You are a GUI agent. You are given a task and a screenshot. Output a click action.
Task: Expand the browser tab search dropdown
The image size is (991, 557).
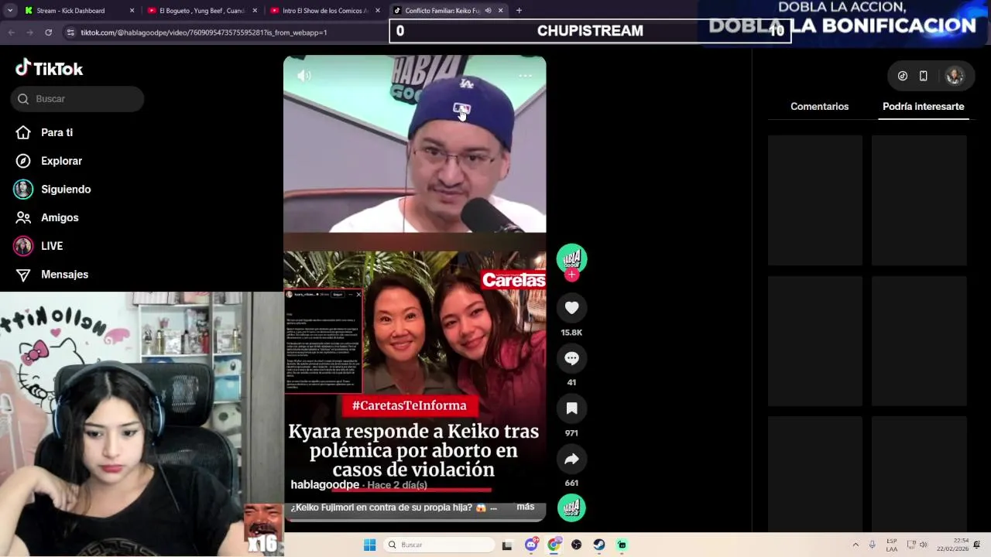[x=10, y=11]
